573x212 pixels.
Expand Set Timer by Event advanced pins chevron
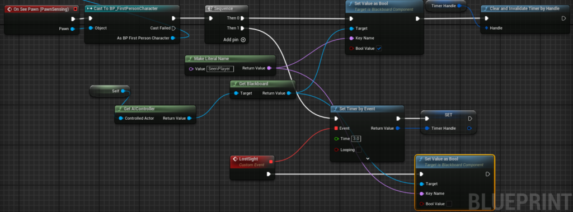[x=368, y=159]
